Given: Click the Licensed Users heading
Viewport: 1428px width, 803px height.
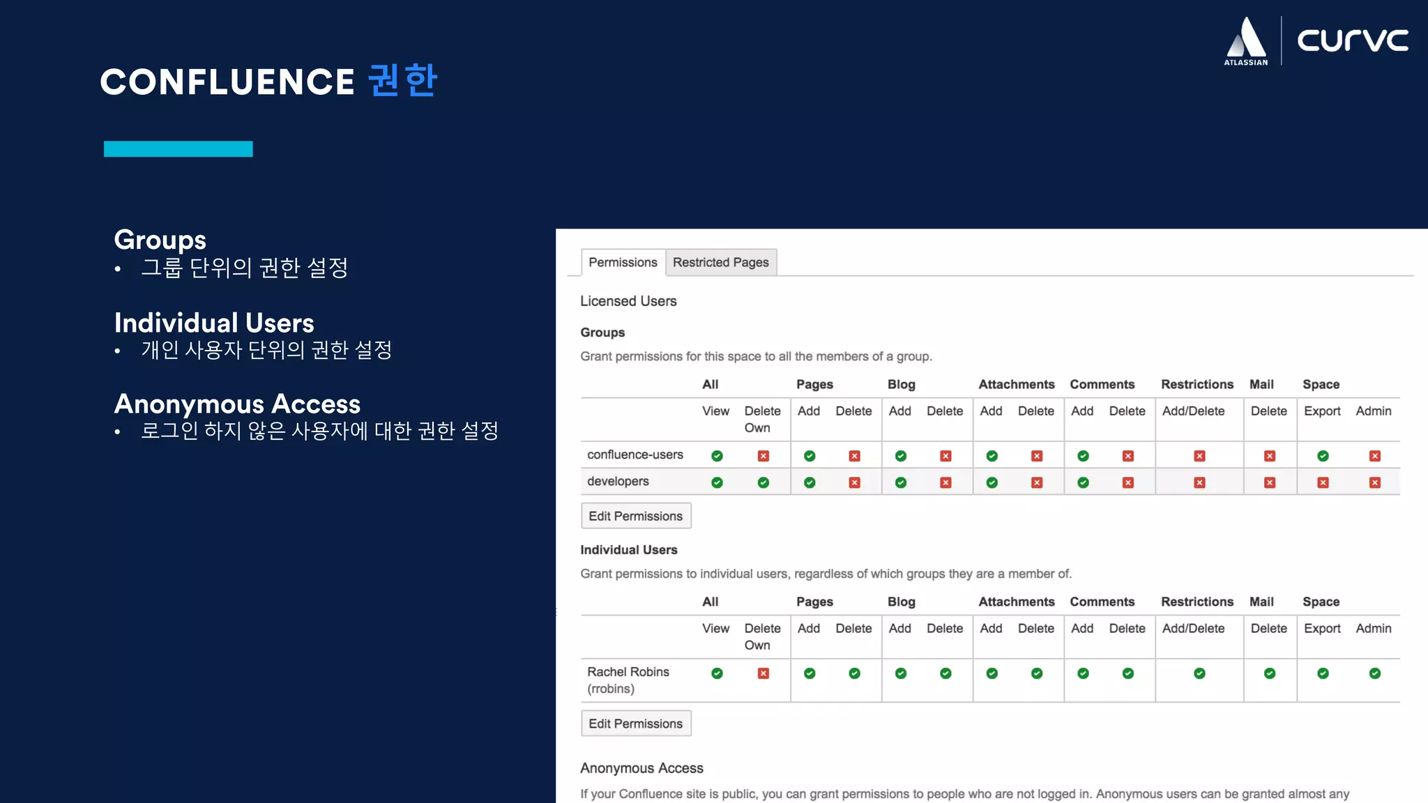Looking at the screenshot, I should [628, 301].
